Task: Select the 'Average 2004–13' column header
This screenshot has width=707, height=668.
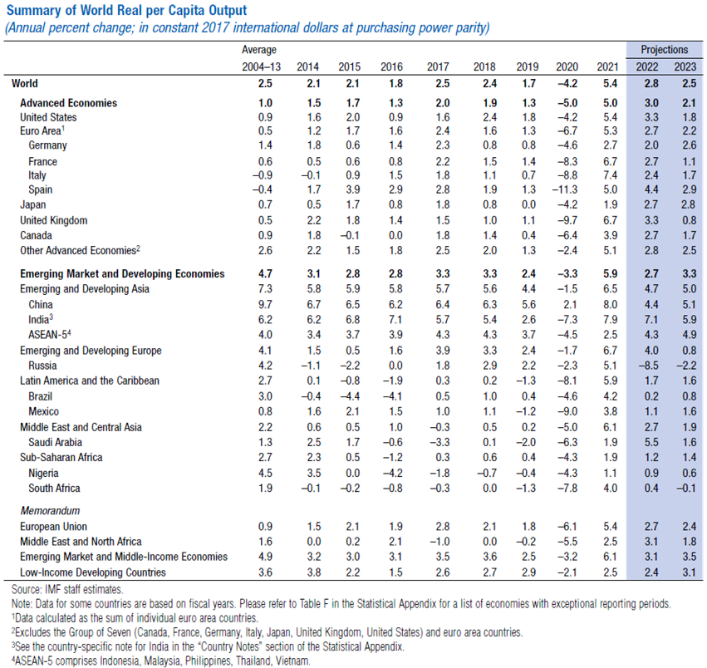Action: click(x=261, y=58)
